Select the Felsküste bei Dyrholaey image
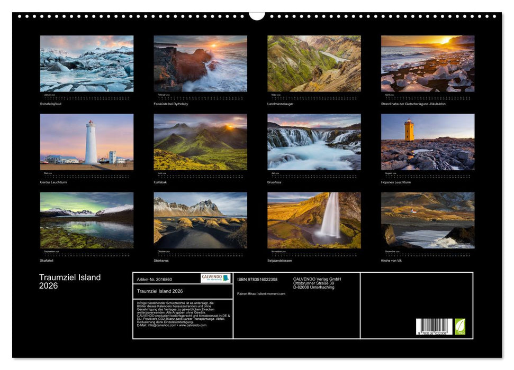 coord(200,64)
